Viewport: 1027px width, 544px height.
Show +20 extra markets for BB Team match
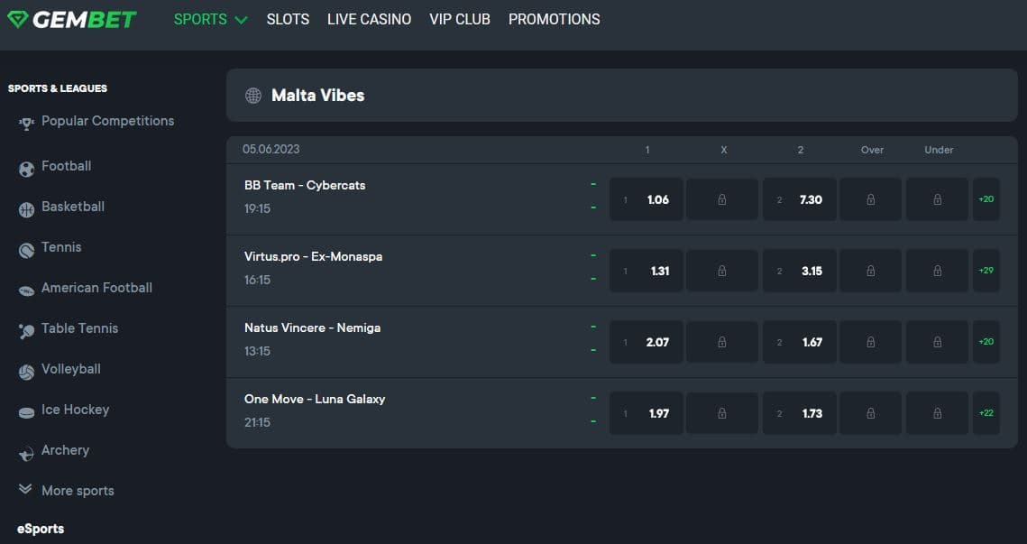coord(986,198)
